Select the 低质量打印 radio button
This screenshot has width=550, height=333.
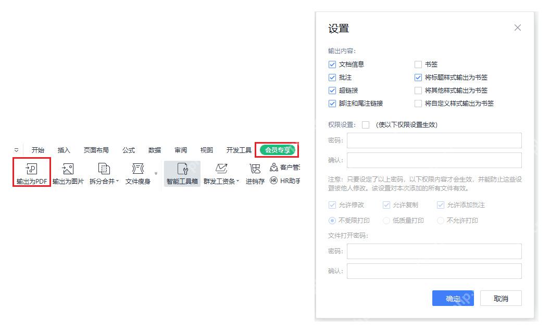[x=386, y=221]
